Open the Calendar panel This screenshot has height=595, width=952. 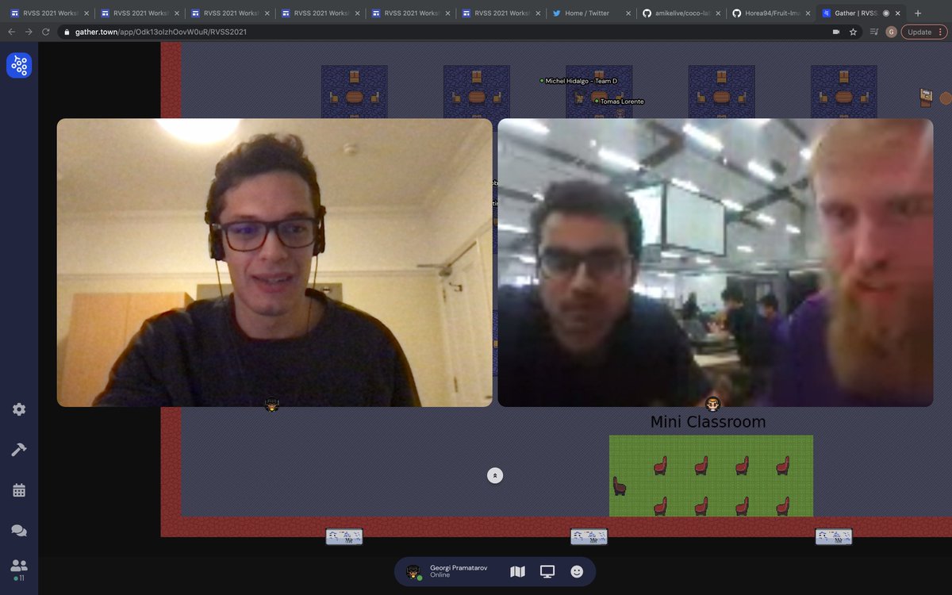pos(19,490)
